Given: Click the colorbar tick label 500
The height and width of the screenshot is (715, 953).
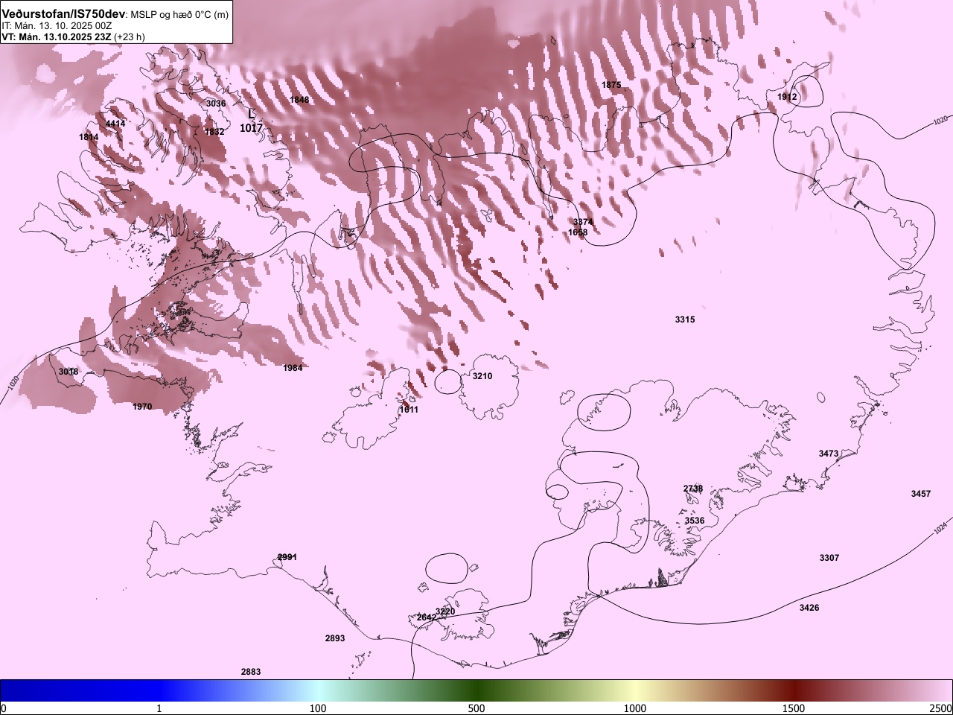Looking at the screenshot, I should point(476,708).
